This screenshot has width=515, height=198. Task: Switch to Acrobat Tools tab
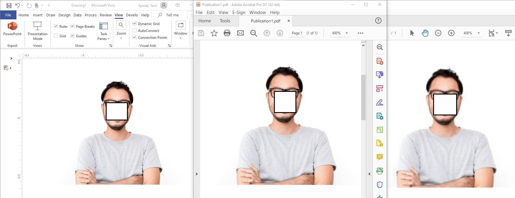[x=225, y=21]
